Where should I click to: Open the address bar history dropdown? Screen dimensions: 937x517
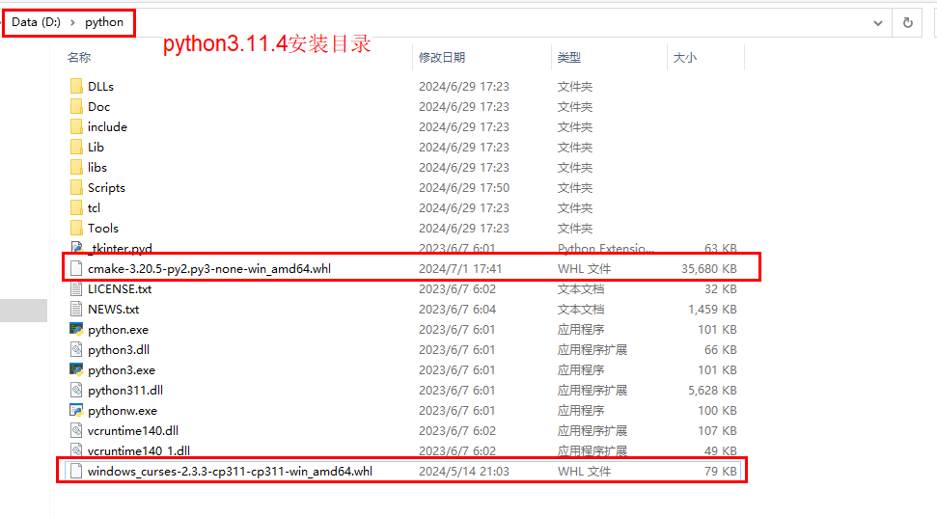pos(877,22)
